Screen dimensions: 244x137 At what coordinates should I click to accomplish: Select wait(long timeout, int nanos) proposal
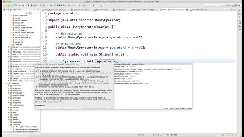(153, 83)
